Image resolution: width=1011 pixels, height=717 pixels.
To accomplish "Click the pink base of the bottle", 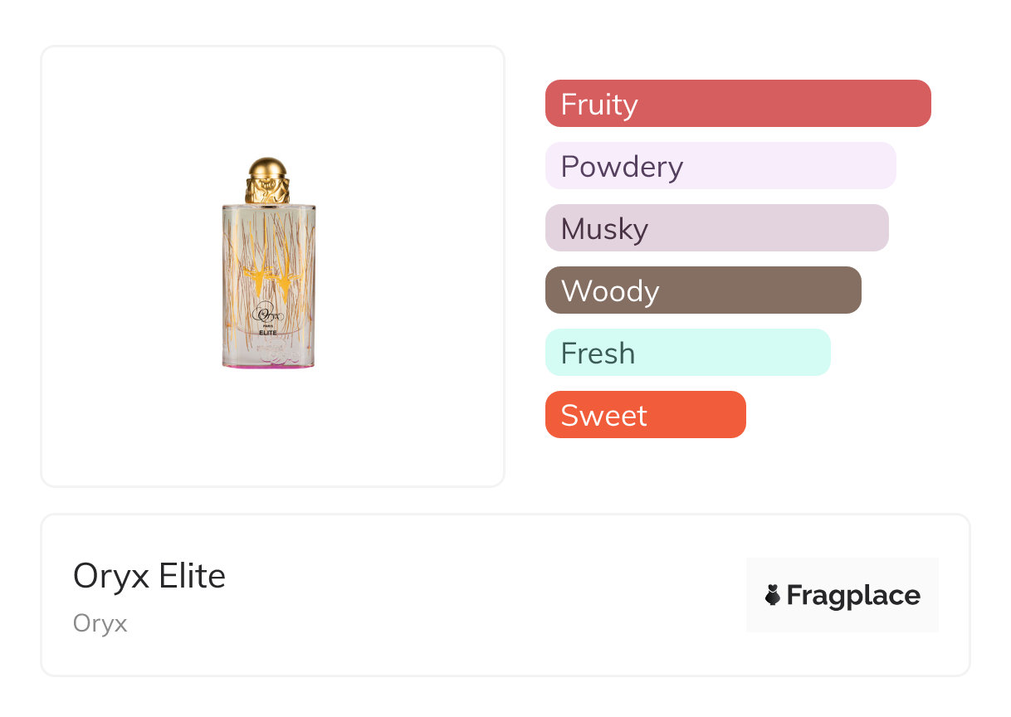I will [268, 365].
